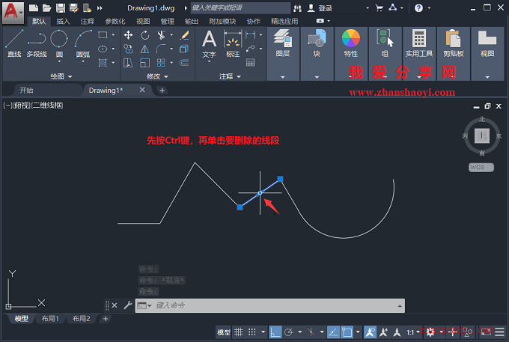Image resolution: width=509 pixels, height=342 pixels.
Task: Open the customize wrench icon in command line
Action: click(128, 305)
